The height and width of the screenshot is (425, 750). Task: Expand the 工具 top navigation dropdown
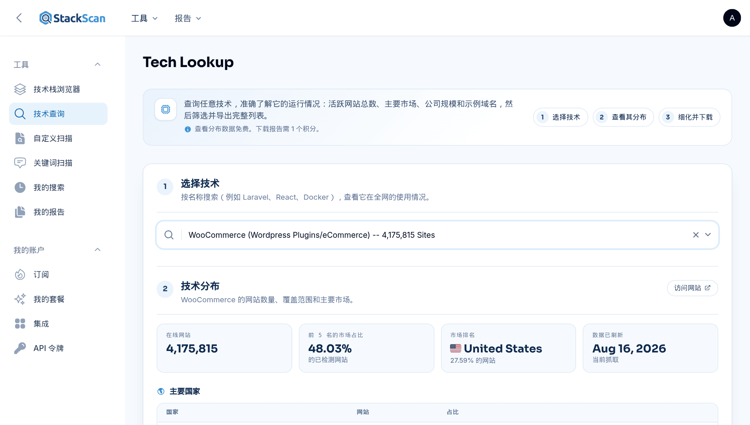coord(144,18)
